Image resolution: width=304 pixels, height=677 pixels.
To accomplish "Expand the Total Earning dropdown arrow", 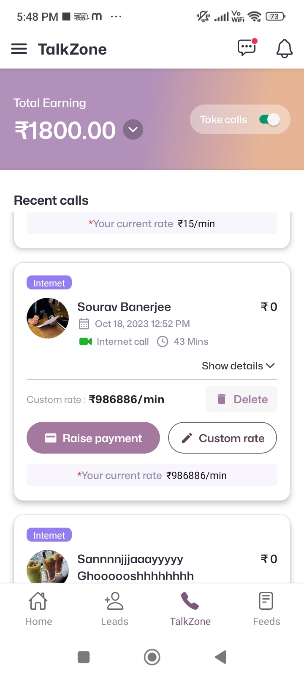I will (x=133, y=129).
